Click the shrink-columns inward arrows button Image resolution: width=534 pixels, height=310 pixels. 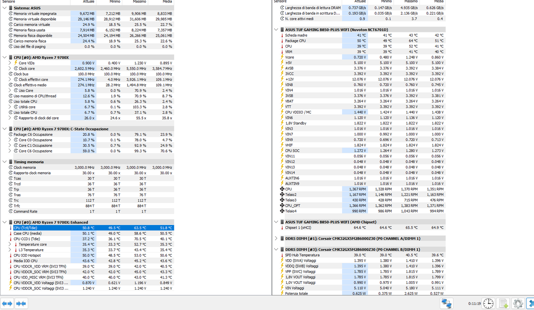pos(22,303)
